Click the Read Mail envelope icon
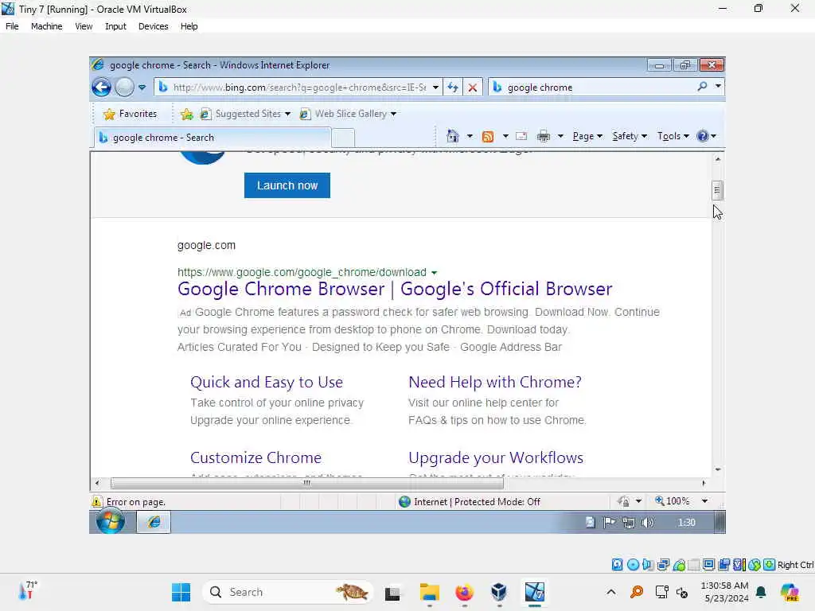Image resolution: width=815 pixels, height=611 pixels. (521, 136)
